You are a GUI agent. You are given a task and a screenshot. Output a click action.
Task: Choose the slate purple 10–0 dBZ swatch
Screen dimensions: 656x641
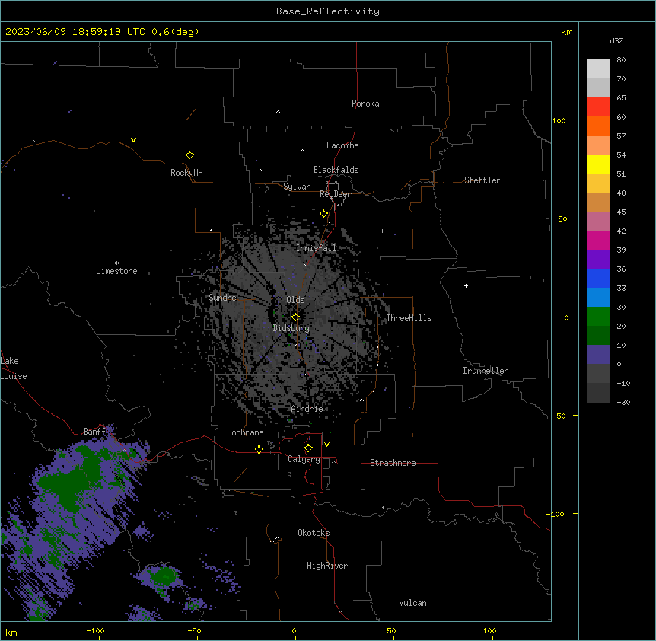[598, 355]
